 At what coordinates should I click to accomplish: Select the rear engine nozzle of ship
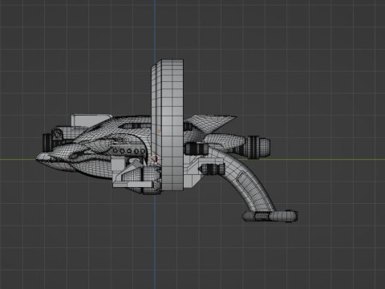click(258, 147)
